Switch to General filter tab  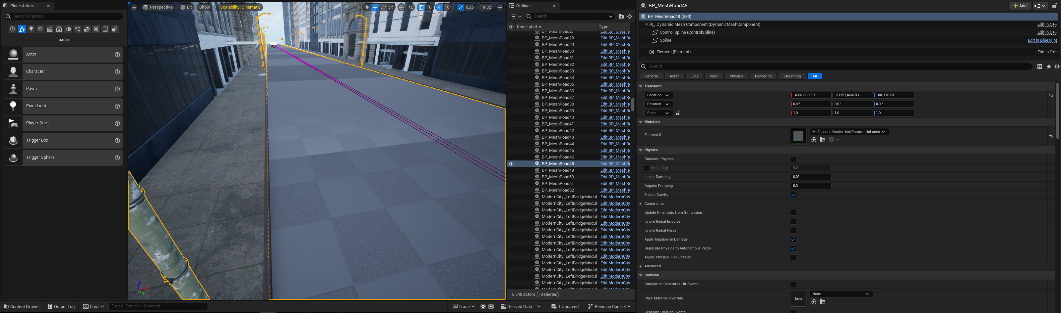651,76
